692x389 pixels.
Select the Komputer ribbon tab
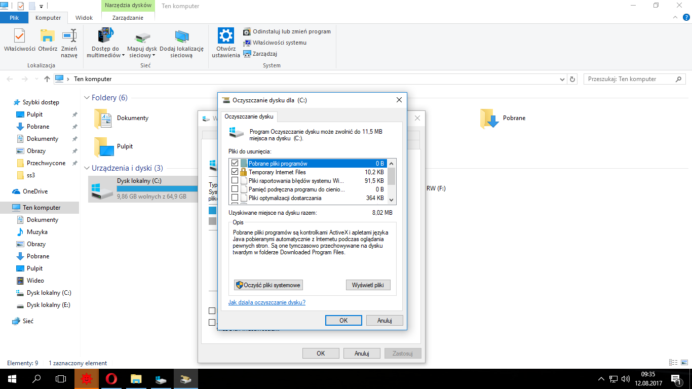point(48,18)
